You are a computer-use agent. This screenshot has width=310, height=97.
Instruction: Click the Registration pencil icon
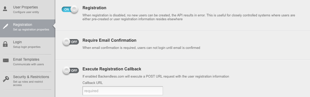tap(6, 26)
